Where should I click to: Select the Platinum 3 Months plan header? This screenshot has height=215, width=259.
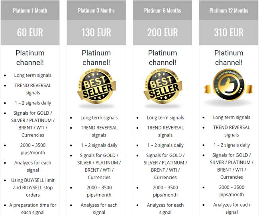click(96, 10)
